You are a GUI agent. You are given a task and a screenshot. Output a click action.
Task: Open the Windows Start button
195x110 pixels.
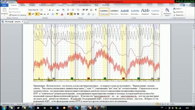tap(4, 108)
